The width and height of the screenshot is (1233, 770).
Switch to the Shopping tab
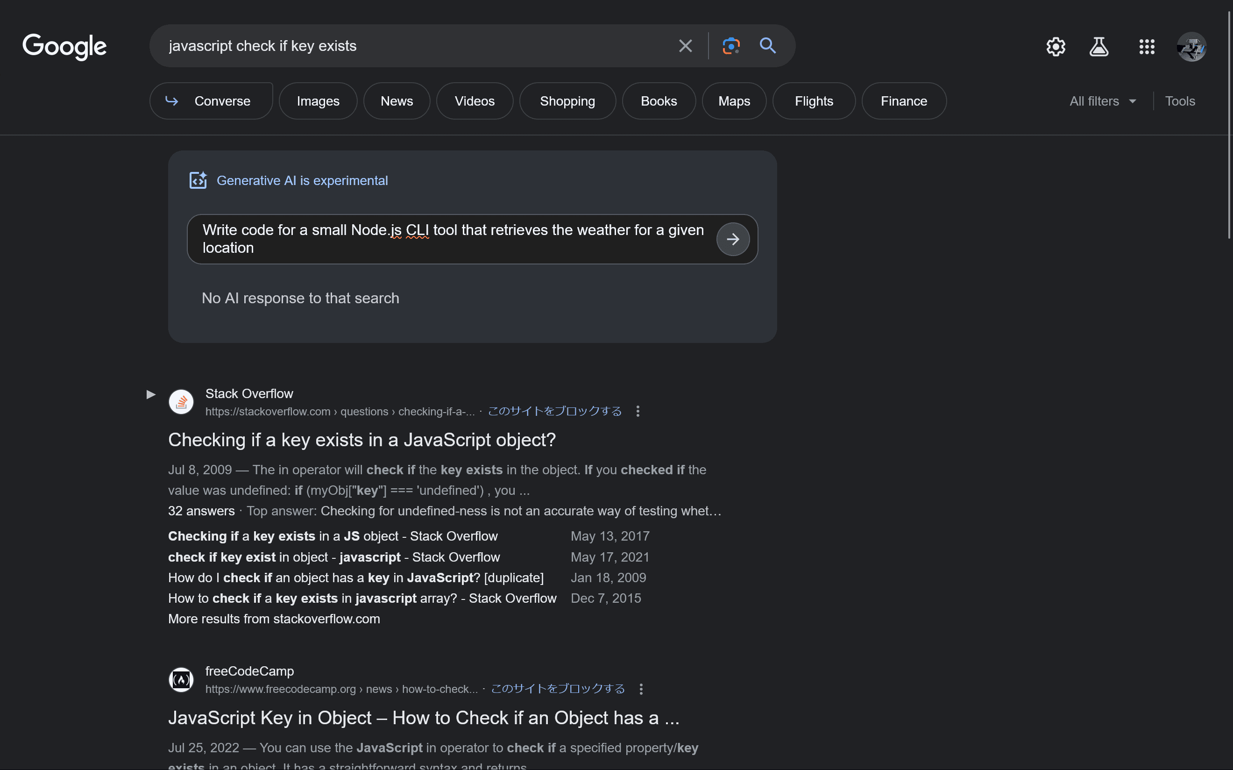(x=567, y=101)
